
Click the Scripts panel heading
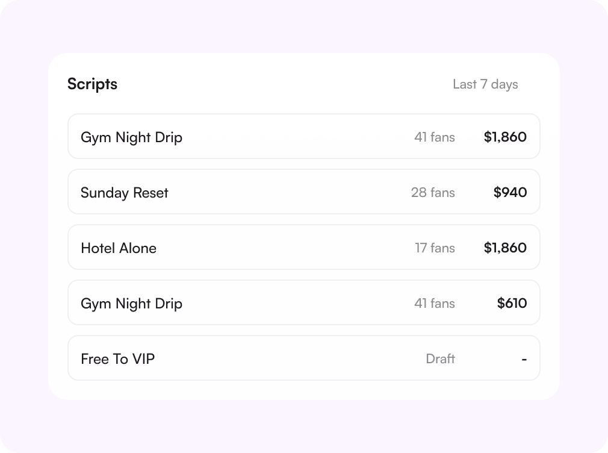coord(92,84)
